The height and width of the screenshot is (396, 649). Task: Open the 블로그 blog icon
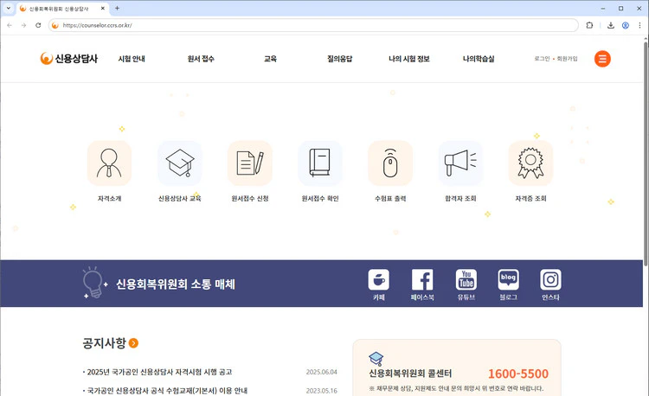[508, 280]
